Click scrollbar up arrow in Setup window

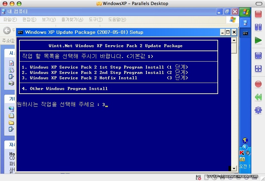234,40
